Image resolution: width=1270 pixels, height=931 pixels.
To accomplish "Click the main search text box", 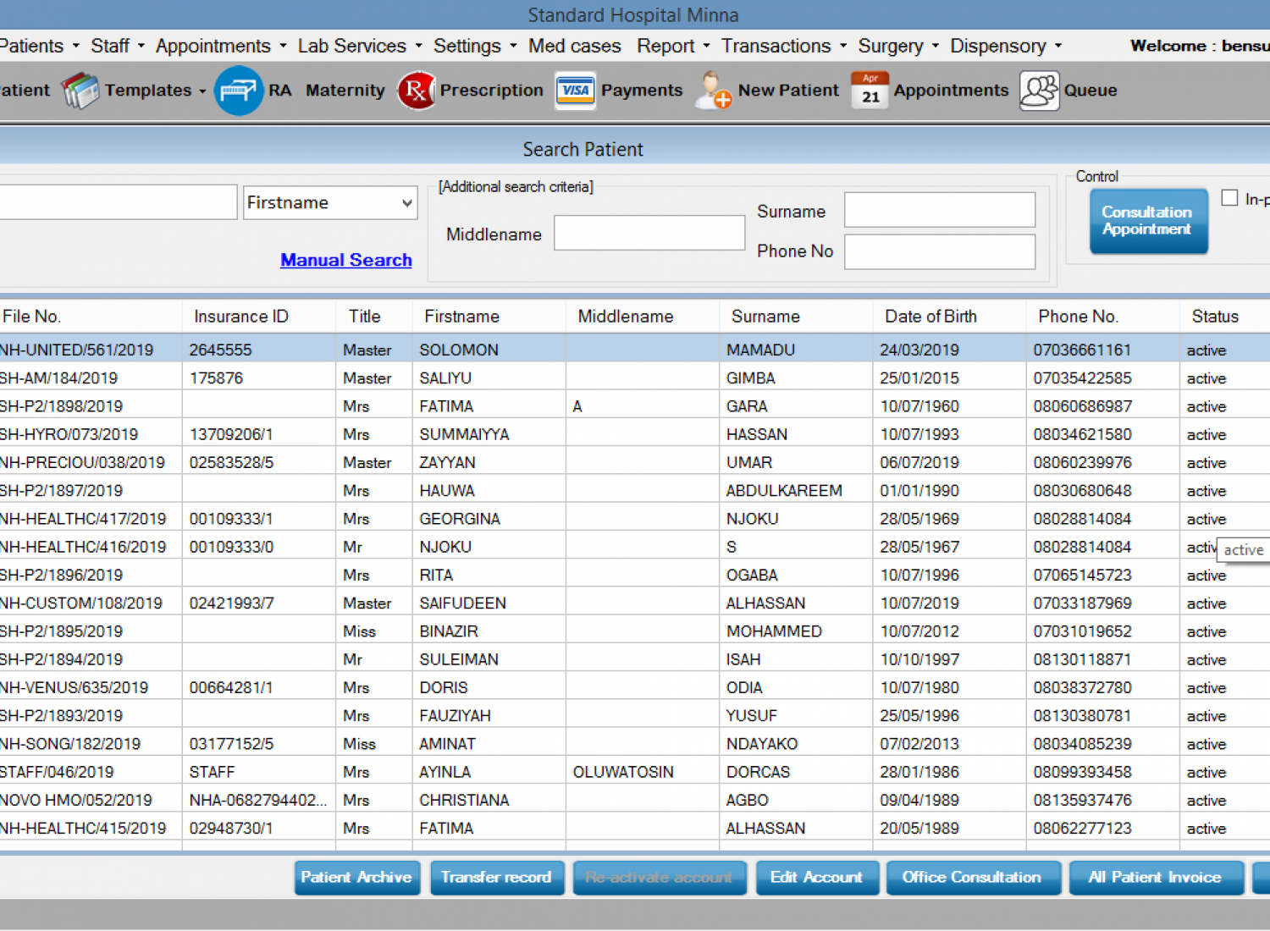I will tap(118, 202).
